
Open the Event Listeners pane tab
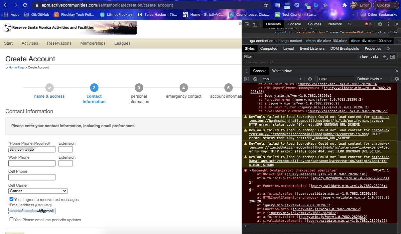point(312,48)
